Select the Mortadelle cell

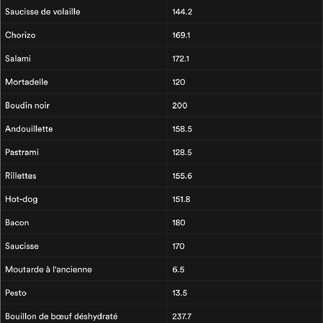[27, 82]
